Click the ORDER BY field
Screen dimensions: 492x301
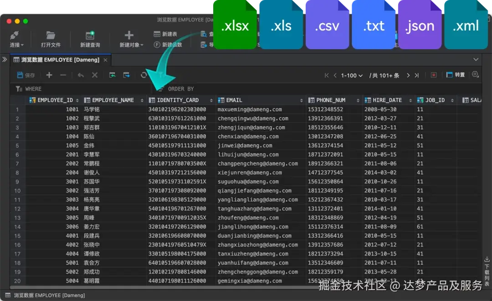coord(317,89)
